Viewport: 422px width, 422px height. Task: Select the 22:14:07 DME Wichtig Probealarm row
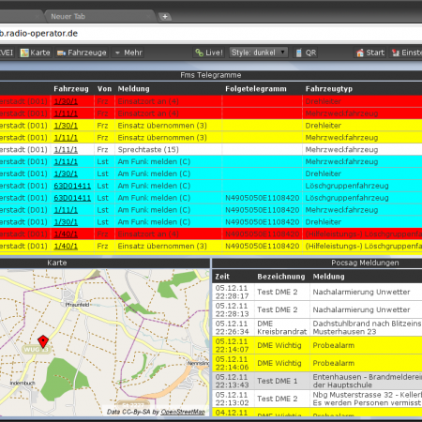pos(317,345)
